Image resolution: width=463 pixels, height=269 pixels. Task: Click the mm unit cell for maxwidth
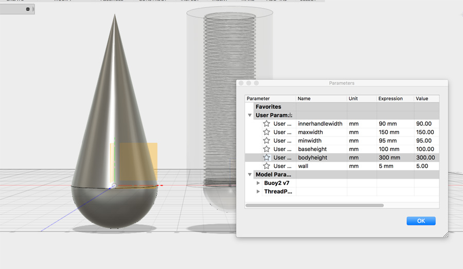click(x=362, y=132)
